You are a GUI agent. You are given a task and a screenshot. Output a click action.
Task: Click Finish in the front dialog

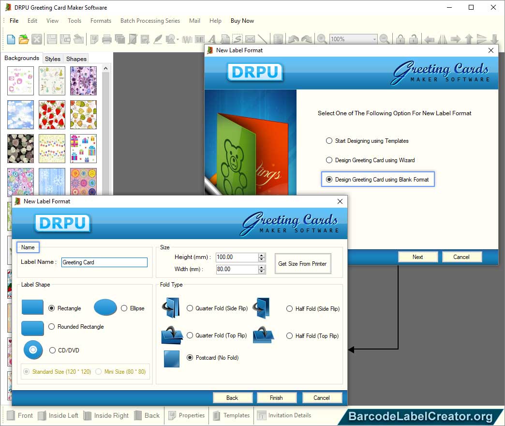coord(276,398)
